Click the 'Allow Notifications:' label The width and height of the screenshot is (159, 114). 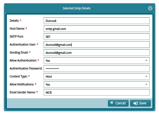22,84
